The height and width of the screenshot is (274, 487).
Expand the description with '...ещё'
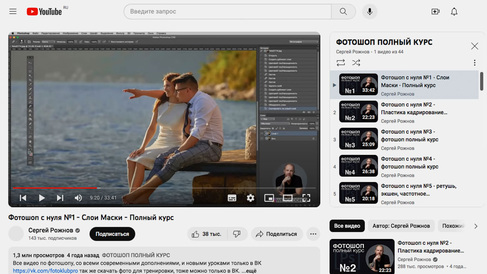pos(249,271)
